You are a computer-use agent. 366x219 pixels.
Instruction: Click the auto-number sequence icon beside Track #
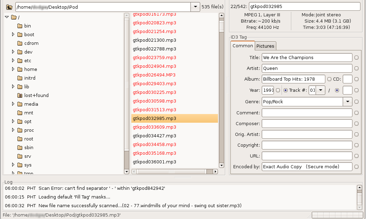click(286, 90)
